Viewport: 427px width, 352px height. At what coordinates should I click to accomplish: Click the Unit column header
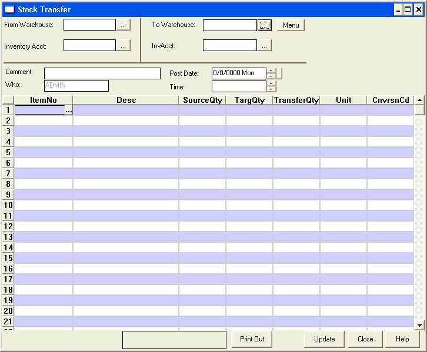click(343, 100)
